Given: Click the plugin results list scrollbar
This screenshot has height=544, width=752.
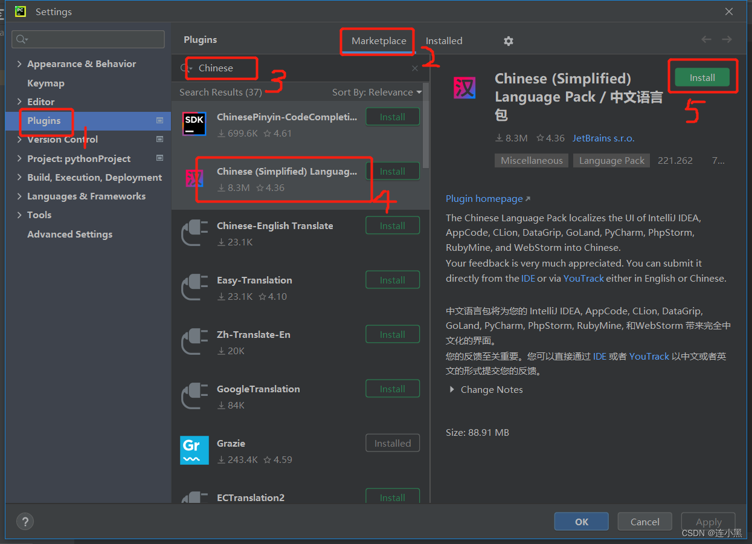Looking at the screenshot, I should (426, 126).
